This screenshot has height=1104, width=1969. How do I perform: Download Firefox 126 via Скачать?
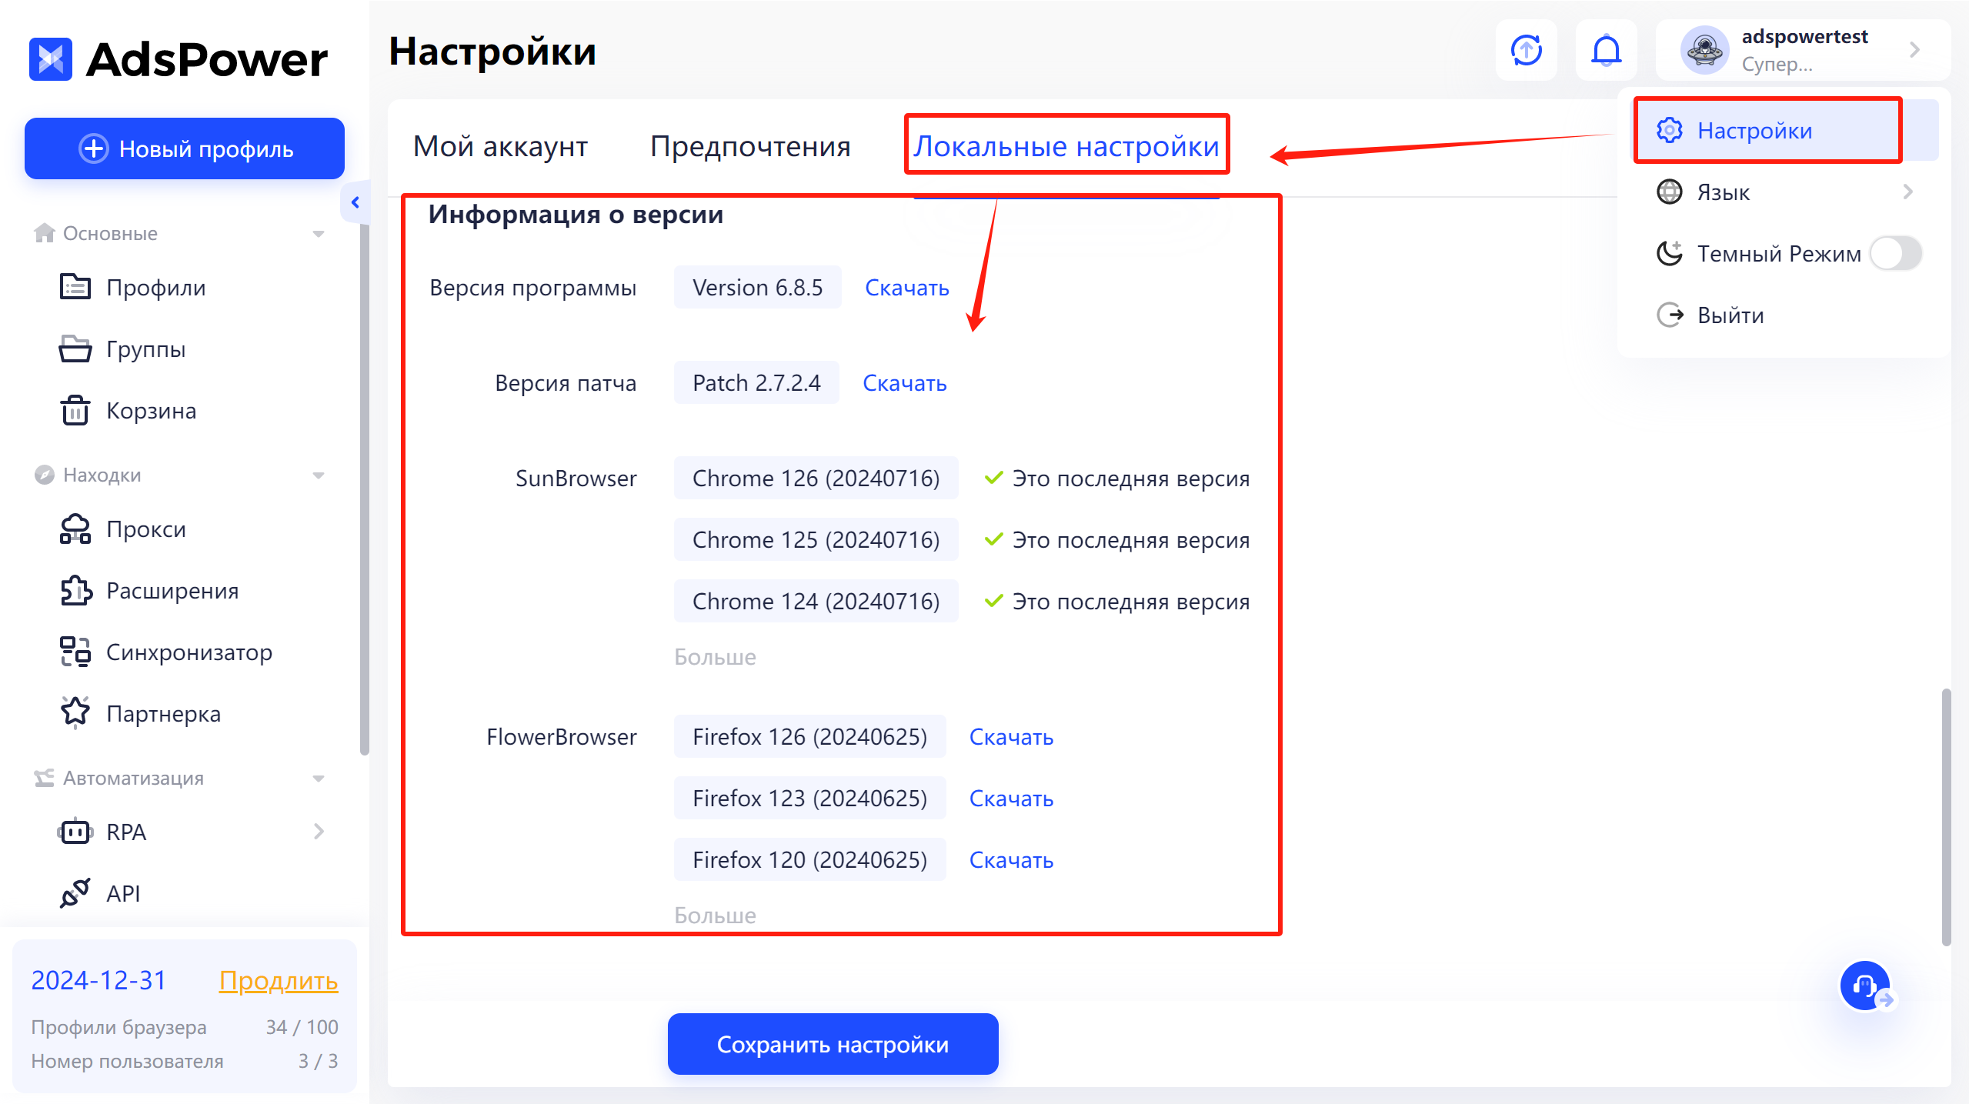(x=1011, y=737)
